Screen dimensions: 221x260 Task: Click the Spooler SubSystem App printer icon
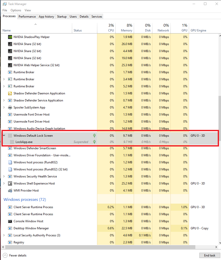pos(10,107)
